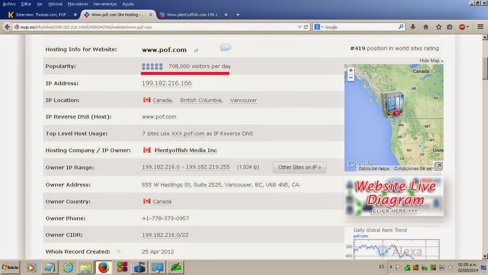Go to Home page icon
Viewport: 488px width, 275px height.
426,27
